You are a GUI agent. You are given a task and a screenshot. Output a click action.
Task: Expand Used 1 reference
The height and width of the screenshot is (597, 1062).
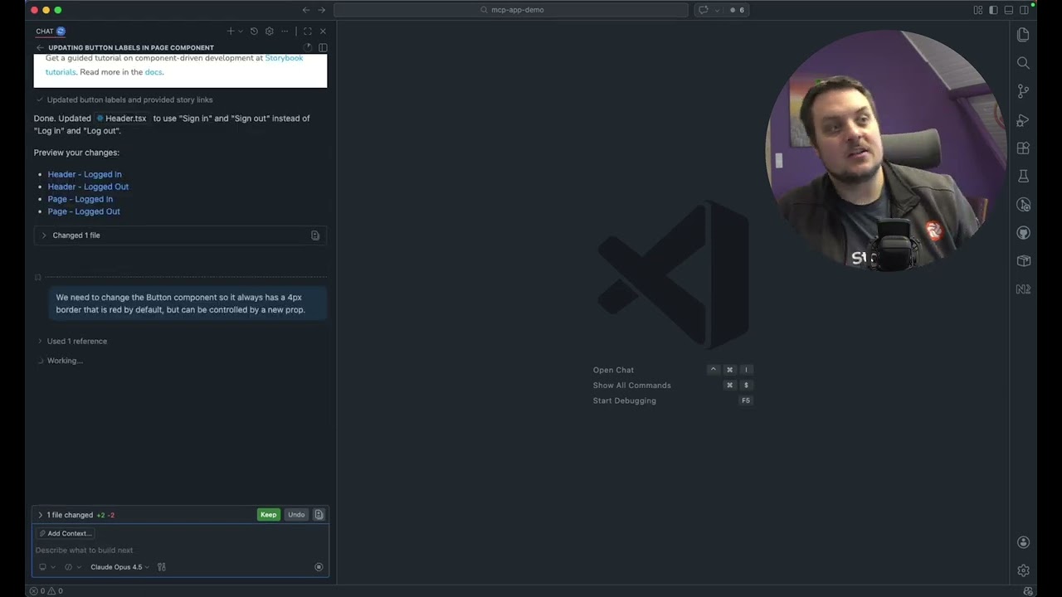pyautogui.click(x=72, y=341)
